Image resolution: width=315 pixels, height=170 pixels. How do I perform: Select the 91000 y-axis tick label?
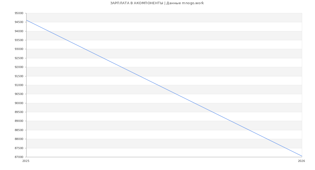point(19,85)
